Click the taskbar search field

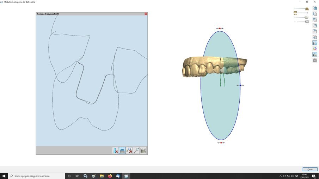tap(37, 176)
